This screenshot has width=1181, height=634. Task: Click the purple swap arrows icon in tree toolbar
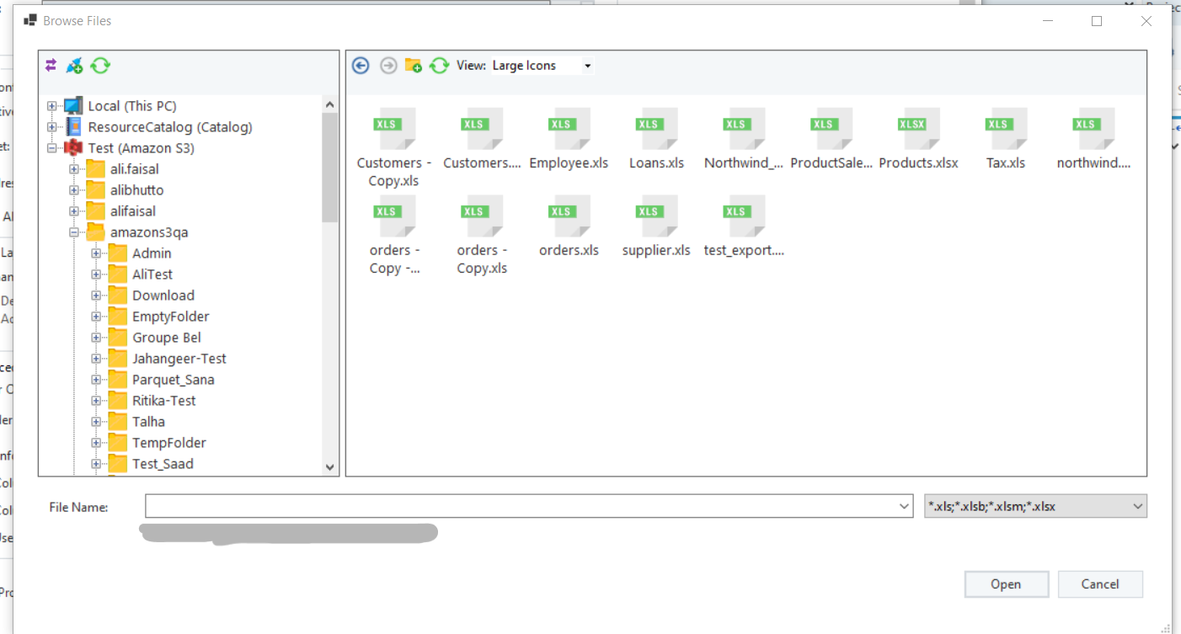pyautogui.click(x=51, y=66)
